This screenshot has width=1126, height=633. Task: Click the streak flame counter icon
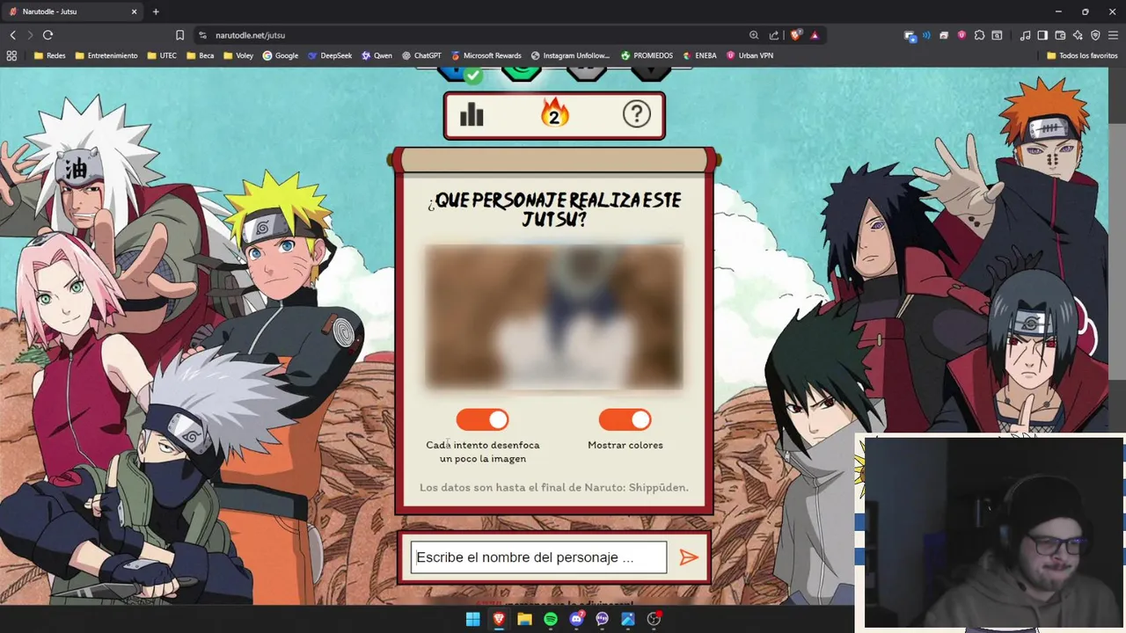(x=554, y=113)
